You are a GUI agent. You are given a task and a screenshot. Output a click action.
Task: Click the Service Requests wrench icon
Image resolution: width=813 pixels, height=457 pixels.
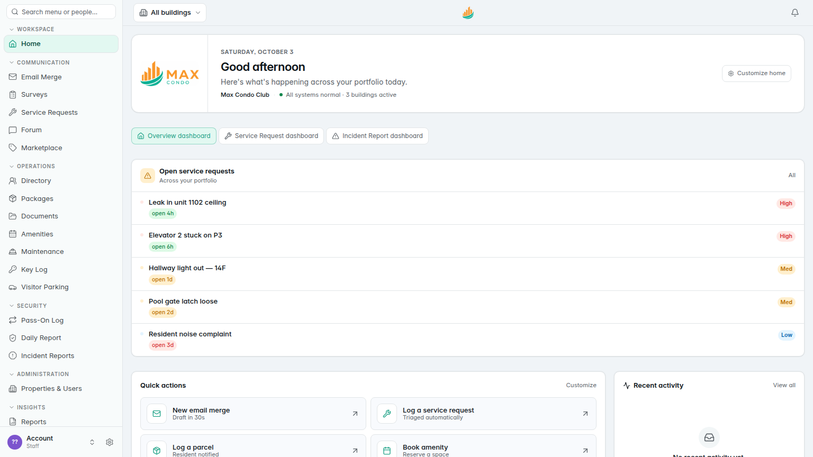point(13,112)
